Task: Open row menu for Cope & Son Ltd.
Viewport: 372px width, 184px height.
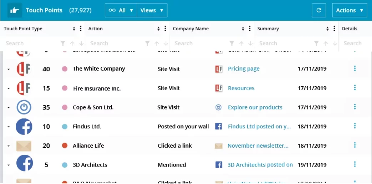Action: pyautogui.click(x=355, y=107)
